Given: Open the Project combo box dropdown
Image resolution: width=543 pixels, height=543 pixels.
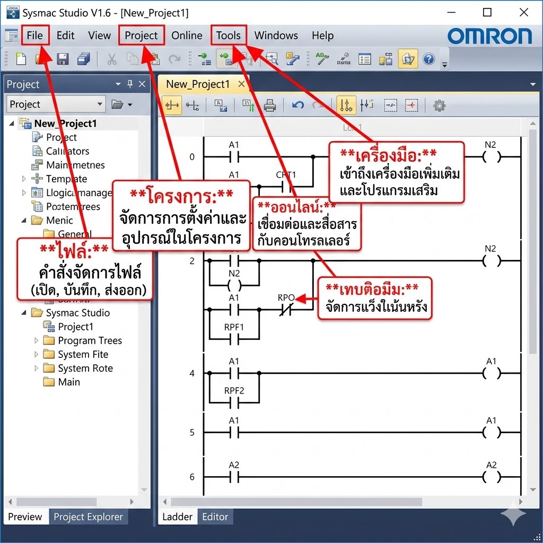Looking at the screenshot, I should coord(100,104).
